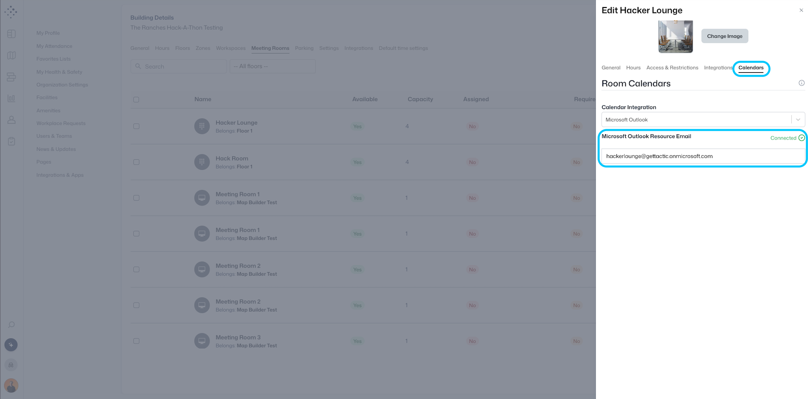Screen dimensions: 808x399
Task: Close the Edit Hacker Lounge panel
Action: pyautogui.click(x=801, y=11)
